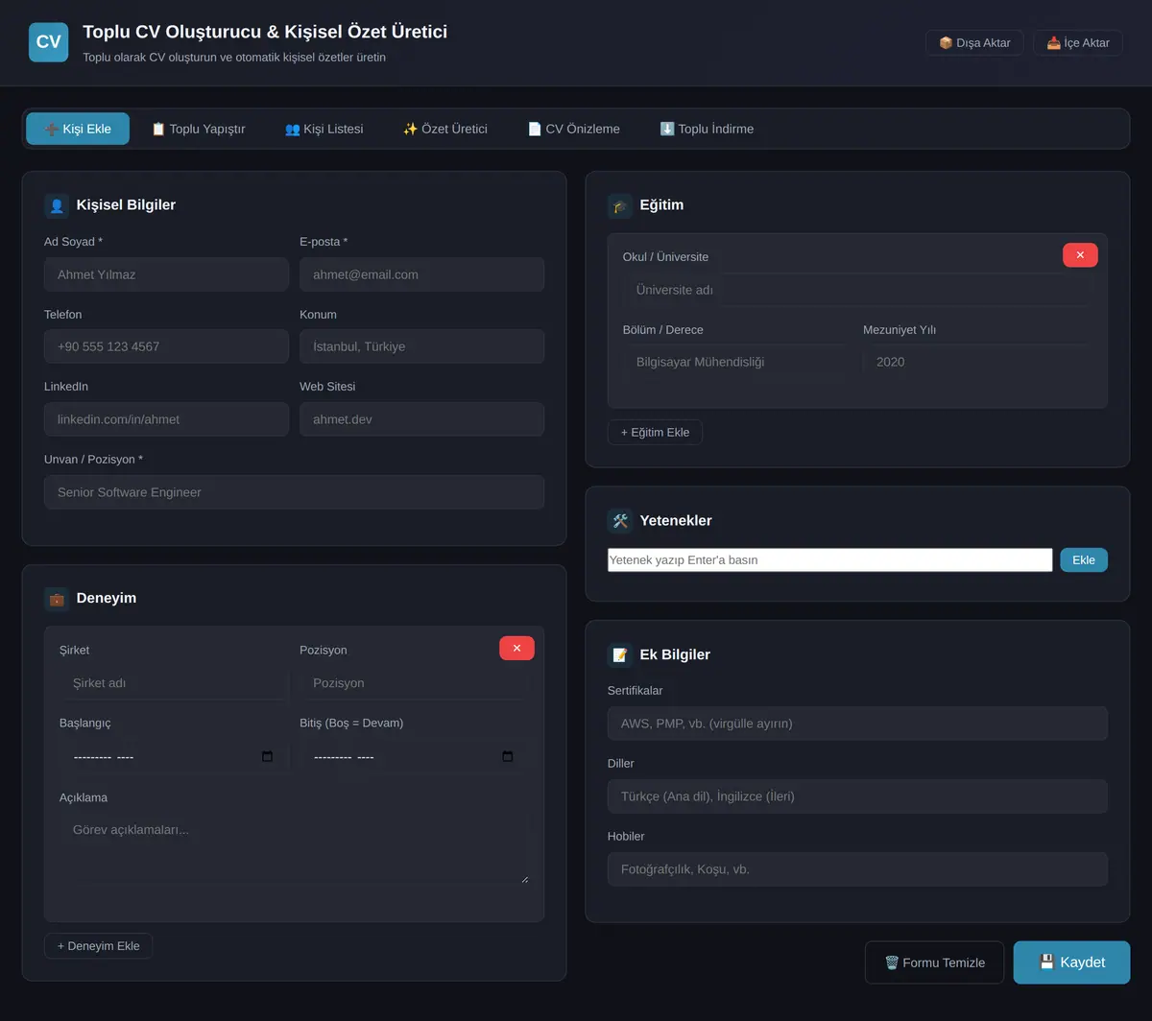Screen dimensions: 1152x1021
Task: Focus the Mezuniyet Yılı field
Action: [x=975, y=362]
